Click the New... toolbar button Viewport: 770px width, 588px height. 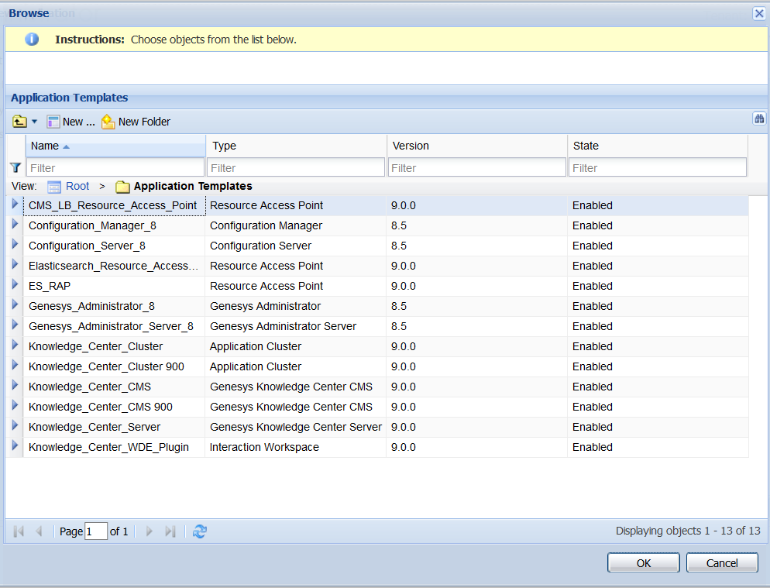(x=71, y=122)
